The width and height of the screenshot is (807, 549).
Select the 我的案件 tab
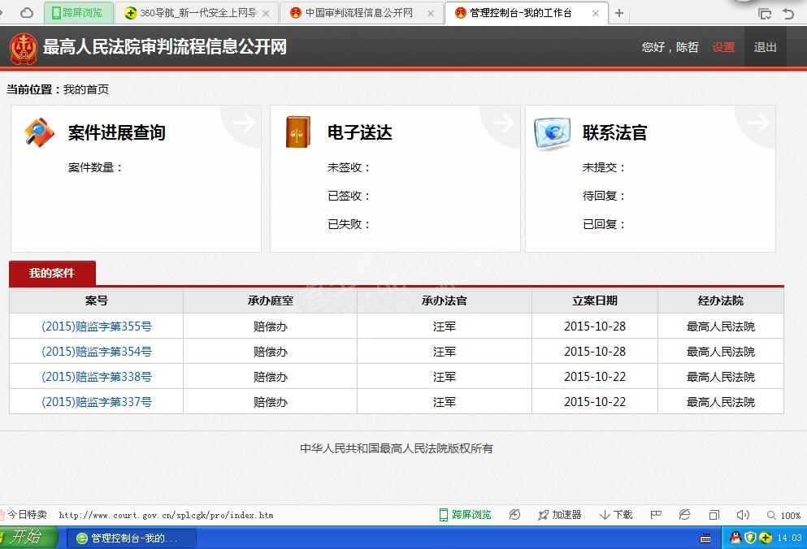[x=52, y=273]
